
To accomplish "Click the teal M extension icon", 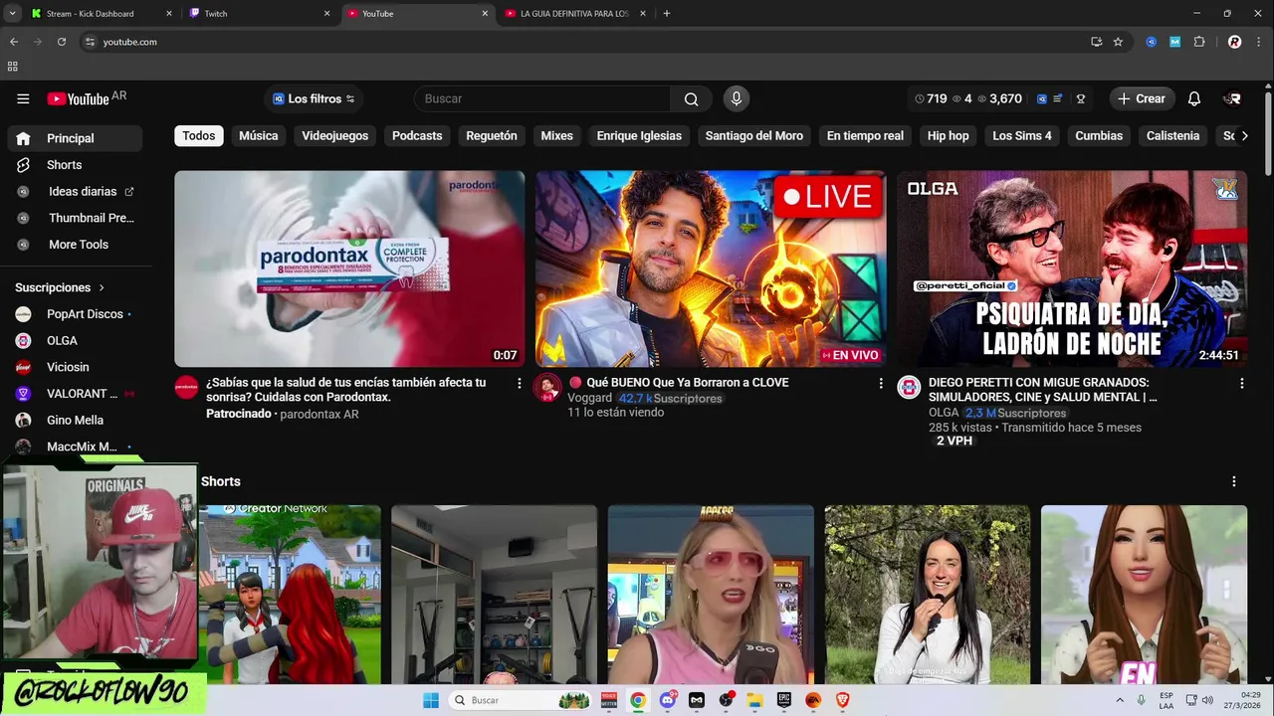I will [1175, 42].
